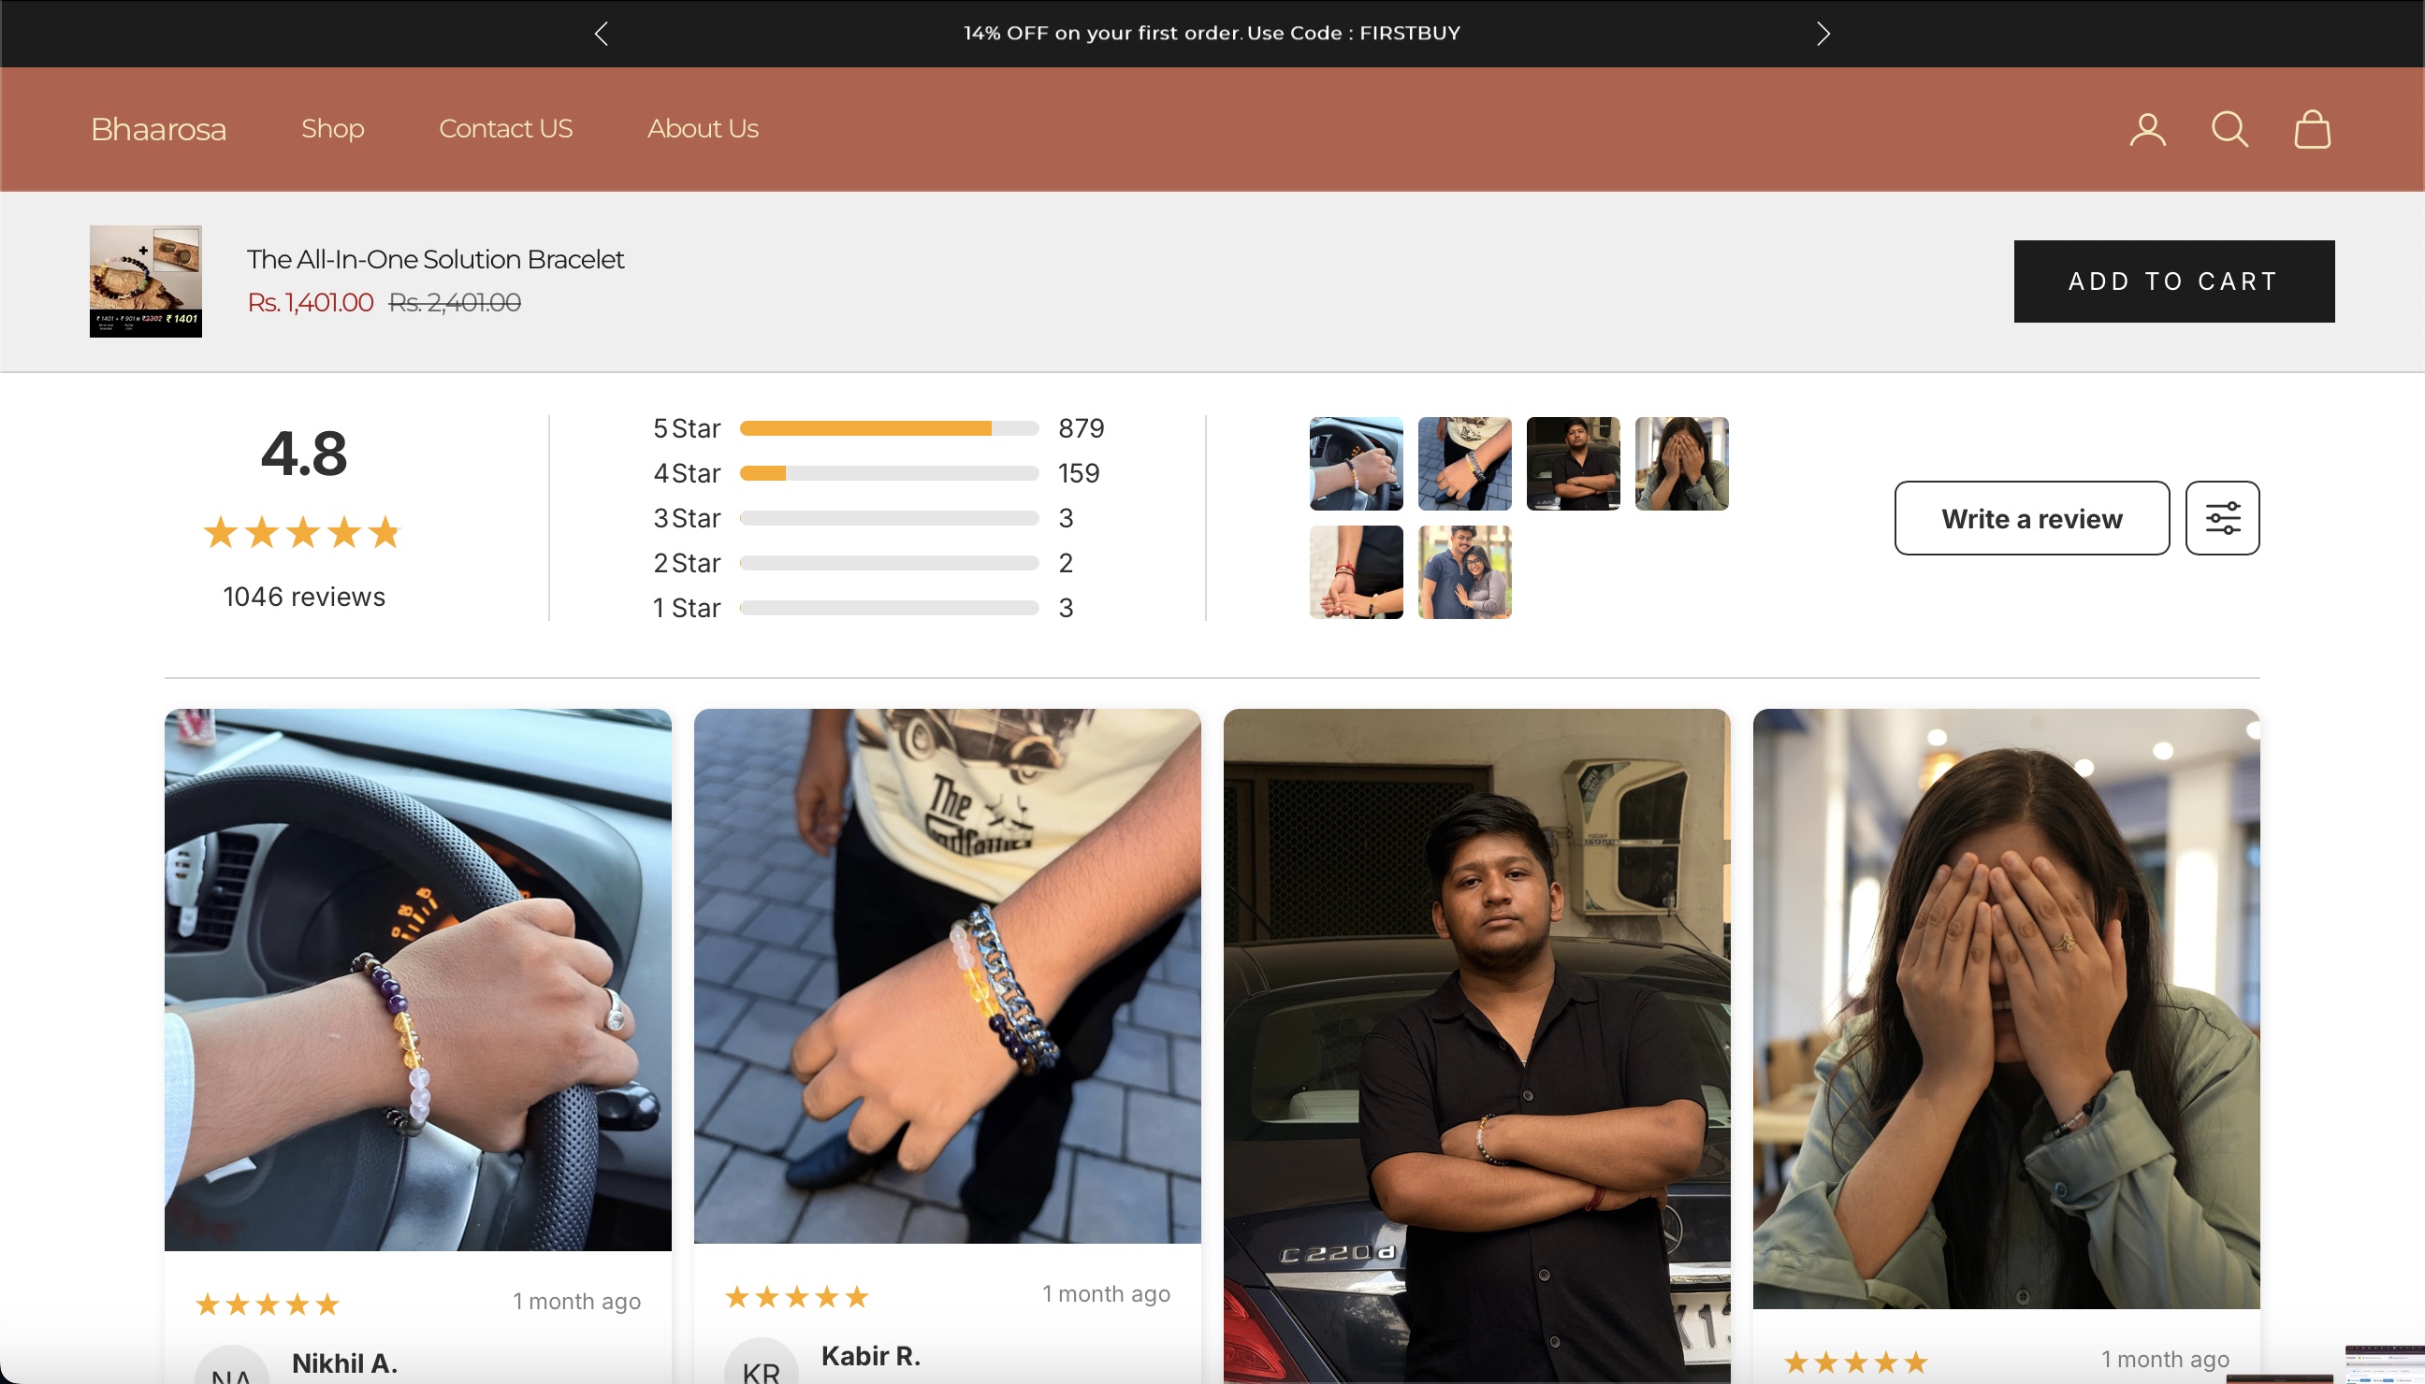The height and width of the screenshot is (1384, 2425).
Task: Click the review filter sliders icon
Action: (x=2221, y=518)
